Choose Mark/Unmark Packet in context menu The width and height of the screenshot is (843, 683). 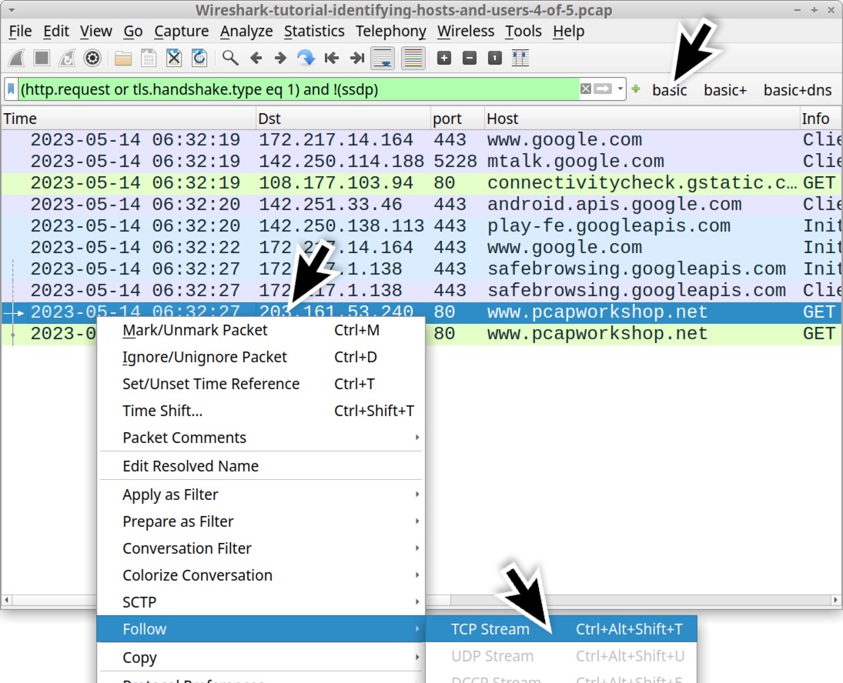point(261,330)
